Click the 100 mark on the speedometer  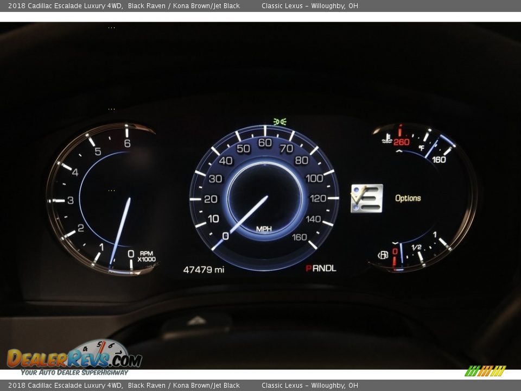tap(314, 178)
